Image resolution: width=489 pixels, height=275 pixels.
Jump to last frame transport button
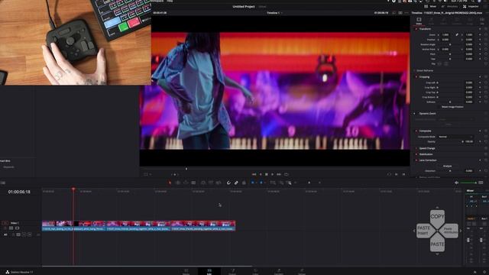pos(279,174)
